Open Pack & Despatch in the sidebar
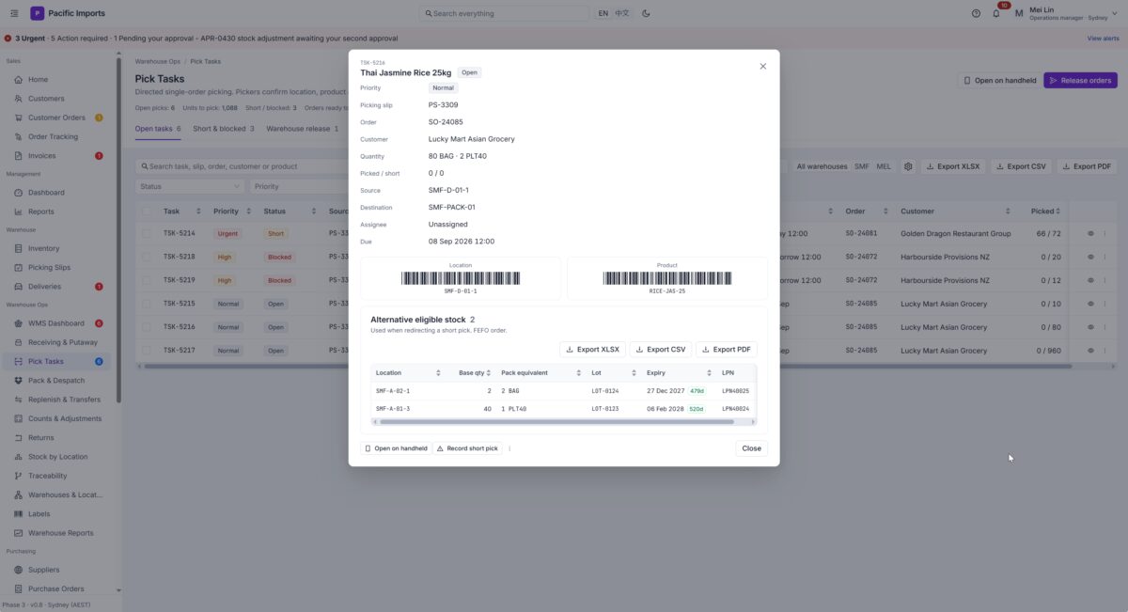 55,381
